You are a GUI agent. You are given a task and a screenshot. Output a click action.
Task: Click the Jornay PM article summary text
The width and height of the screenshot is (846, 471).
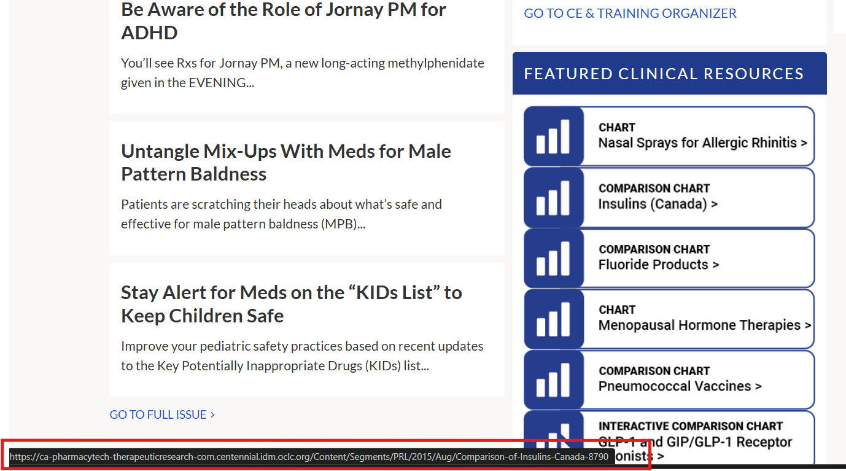pyautogui.click(x=302, y=72)
